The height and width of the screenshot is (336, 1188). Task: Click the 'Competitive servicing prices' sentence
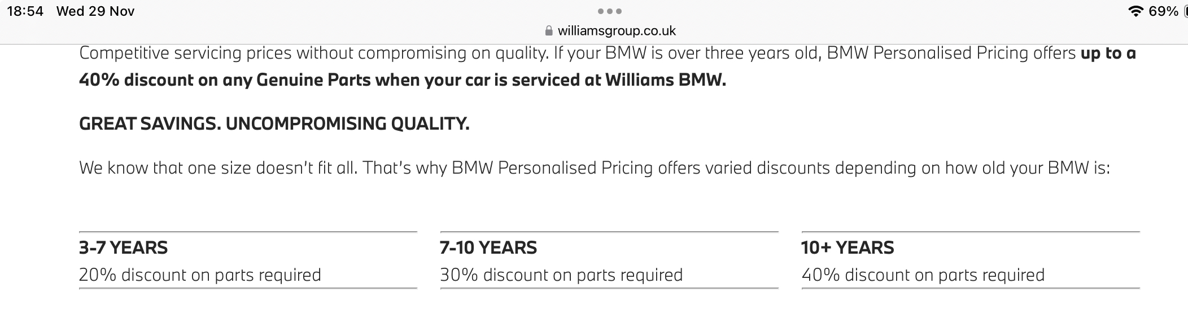point(313,53)
